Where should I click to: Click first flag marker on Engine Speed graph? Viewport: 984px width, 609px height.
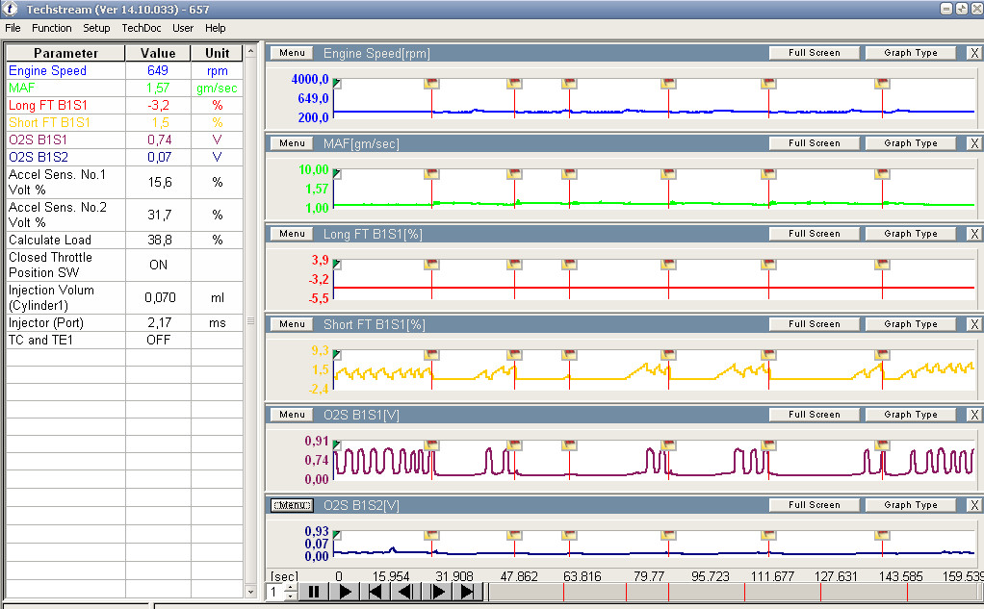pyautogui.click(x=431, y=83)
